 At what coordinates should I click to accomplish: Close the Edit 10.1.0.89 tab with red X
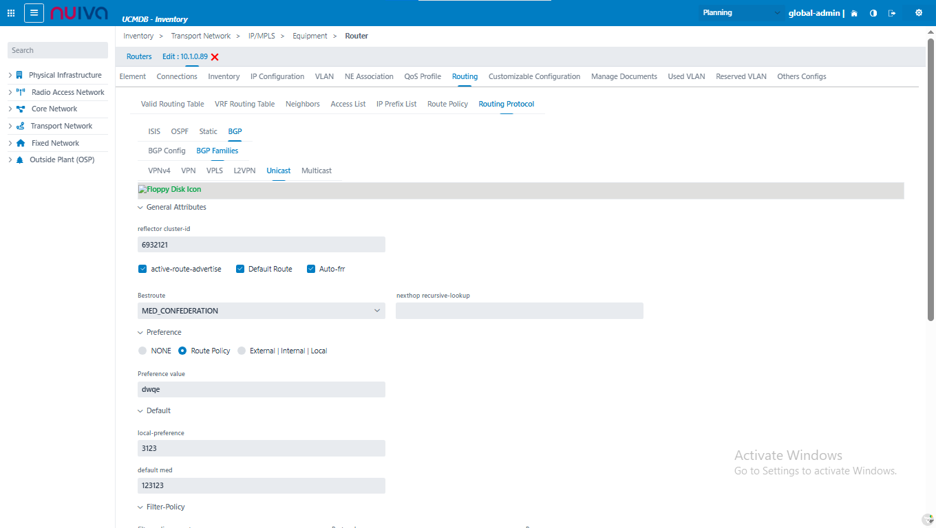(x=215, y=57)
